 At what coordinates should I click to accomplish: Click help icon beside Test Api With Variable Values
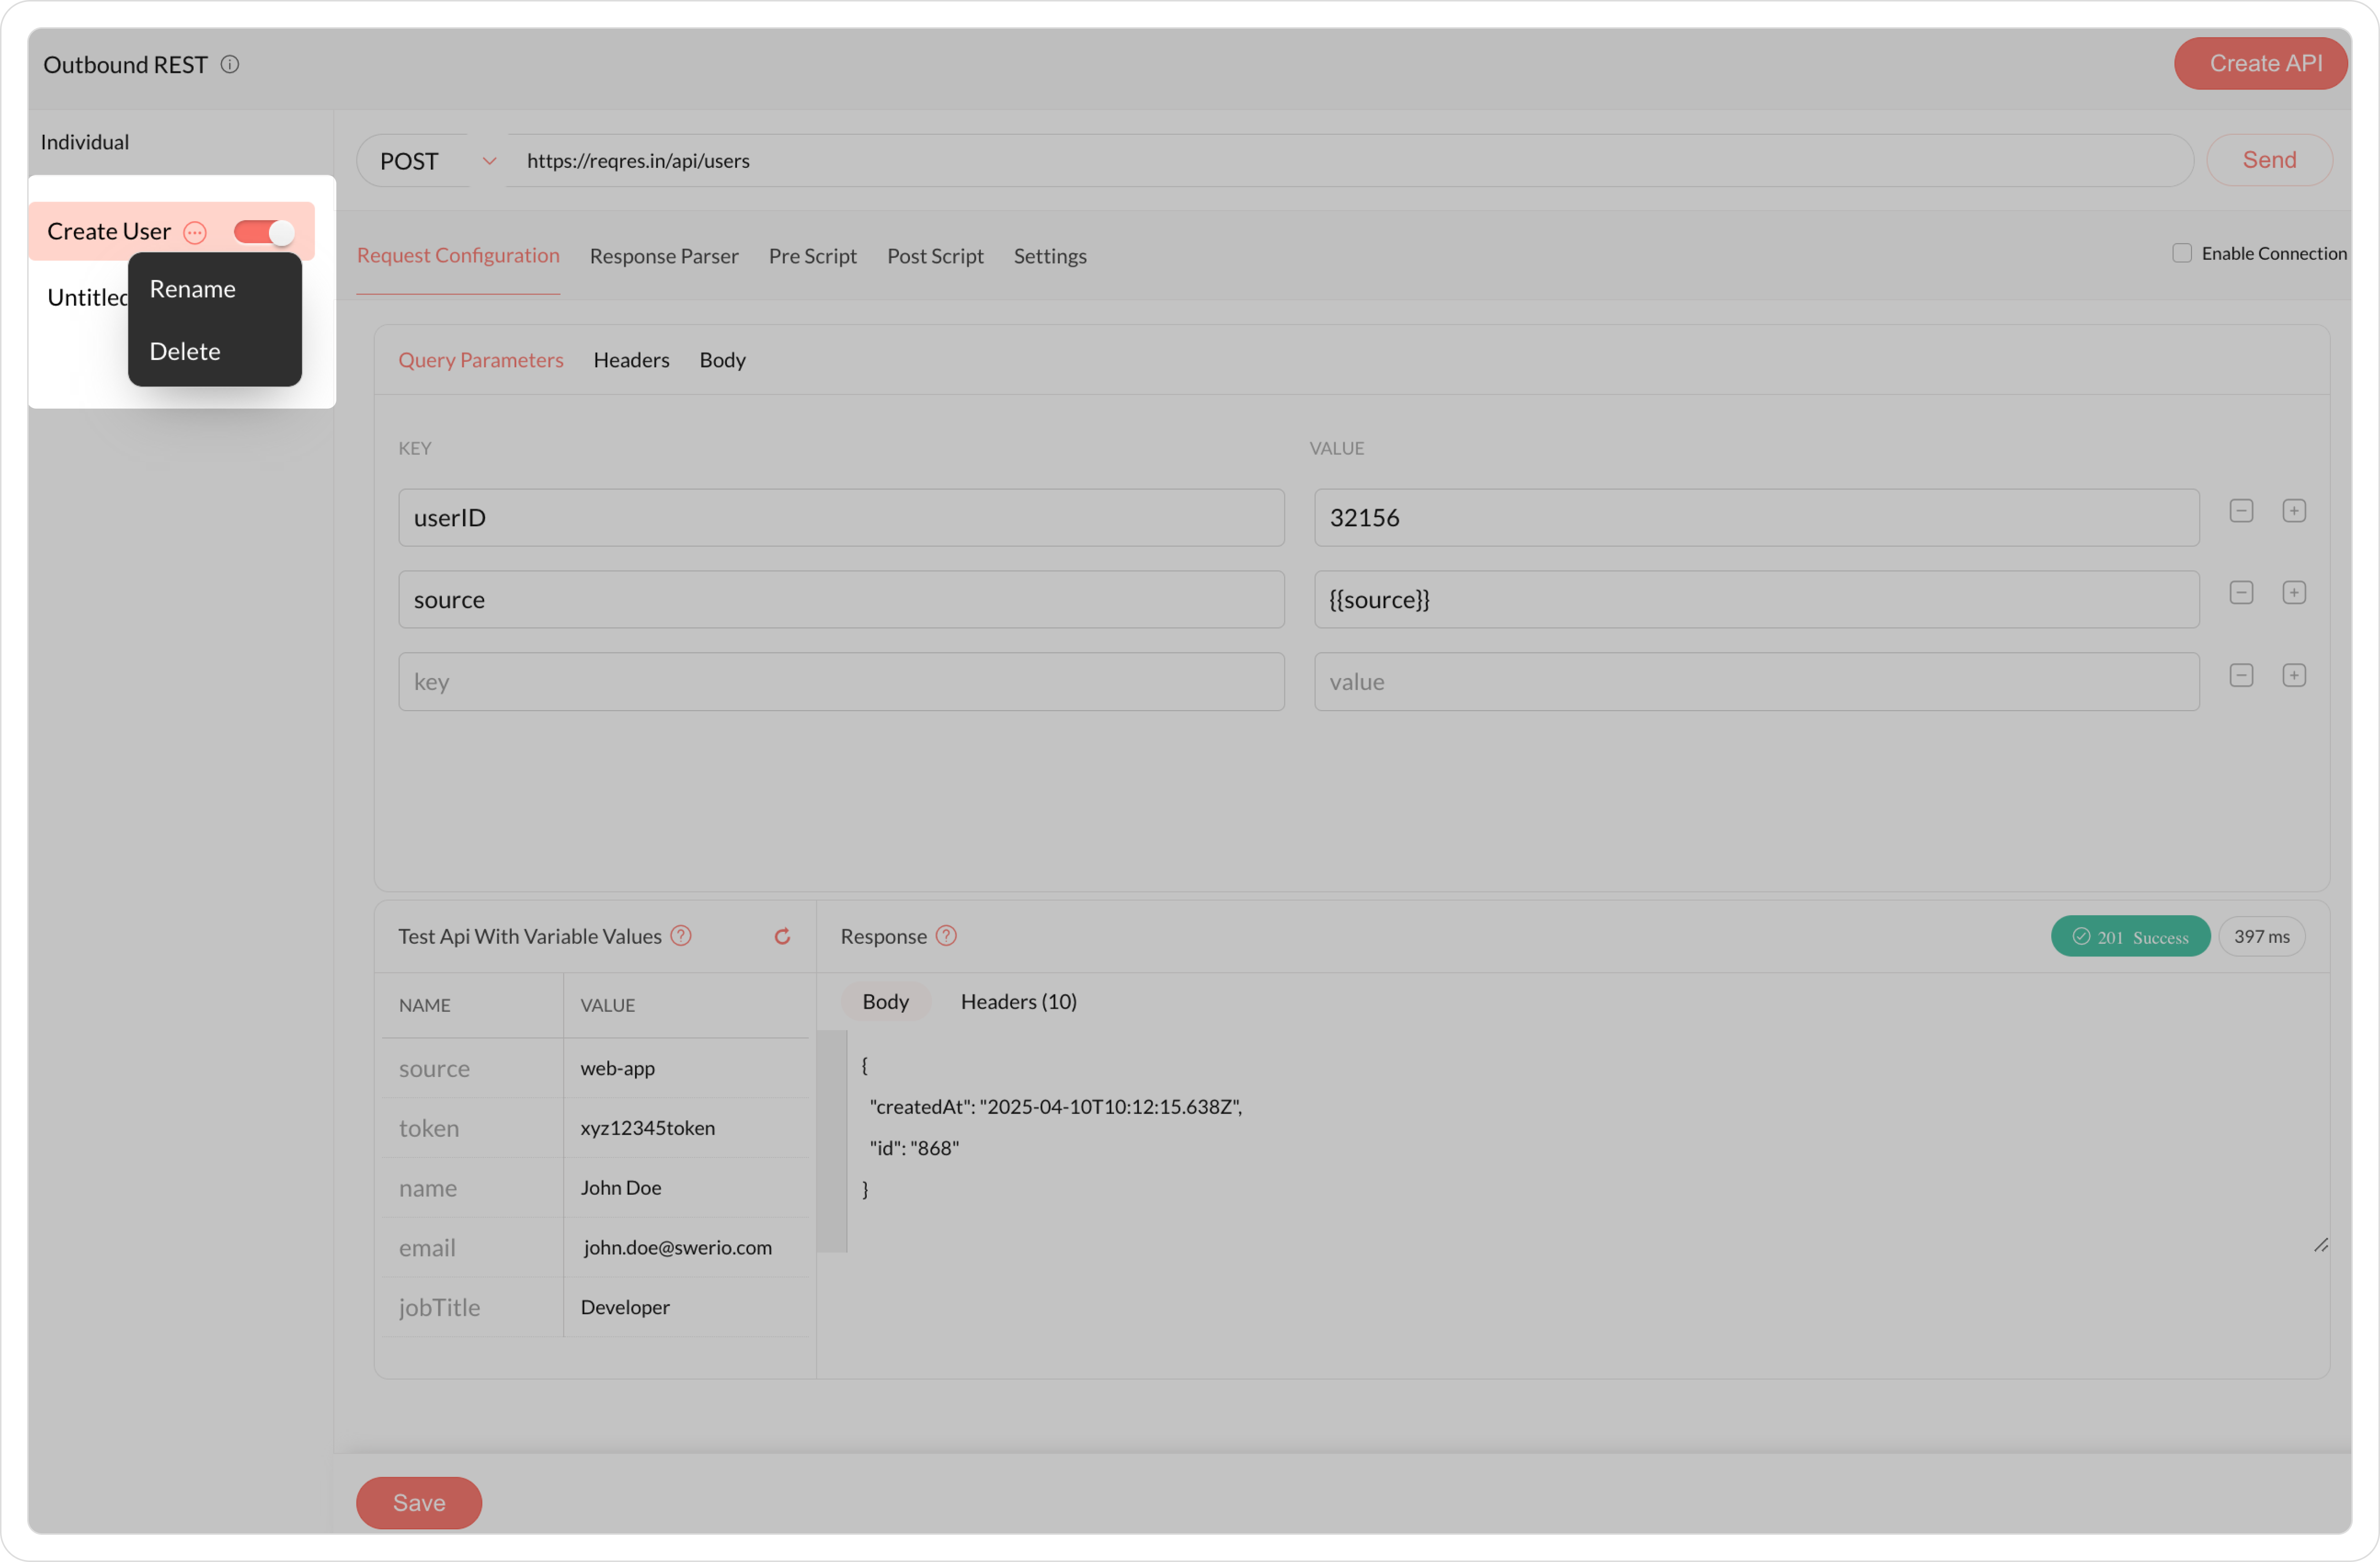click(681, 936)
